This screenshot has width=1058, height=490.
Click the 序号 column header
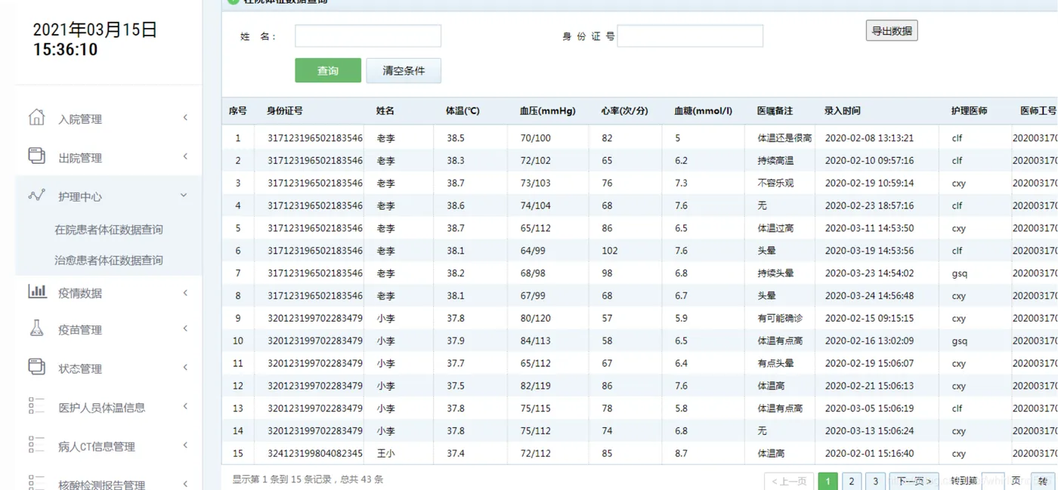point(237,111)
